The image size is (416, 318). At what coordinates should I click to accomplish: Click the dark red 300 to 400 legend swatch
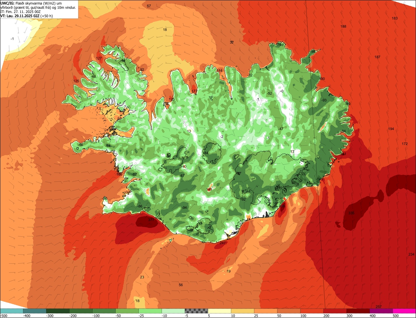358,311
